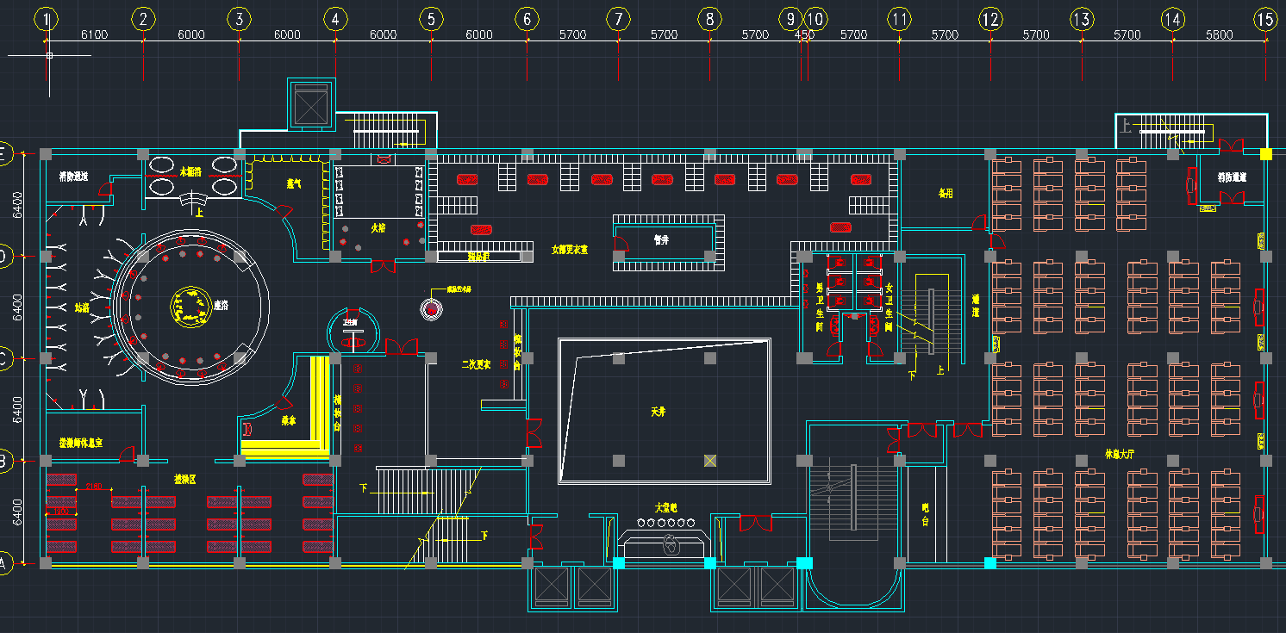1286x633 pixels.
Task: Select the 备用 spare room label
Action: pos(946,194)
